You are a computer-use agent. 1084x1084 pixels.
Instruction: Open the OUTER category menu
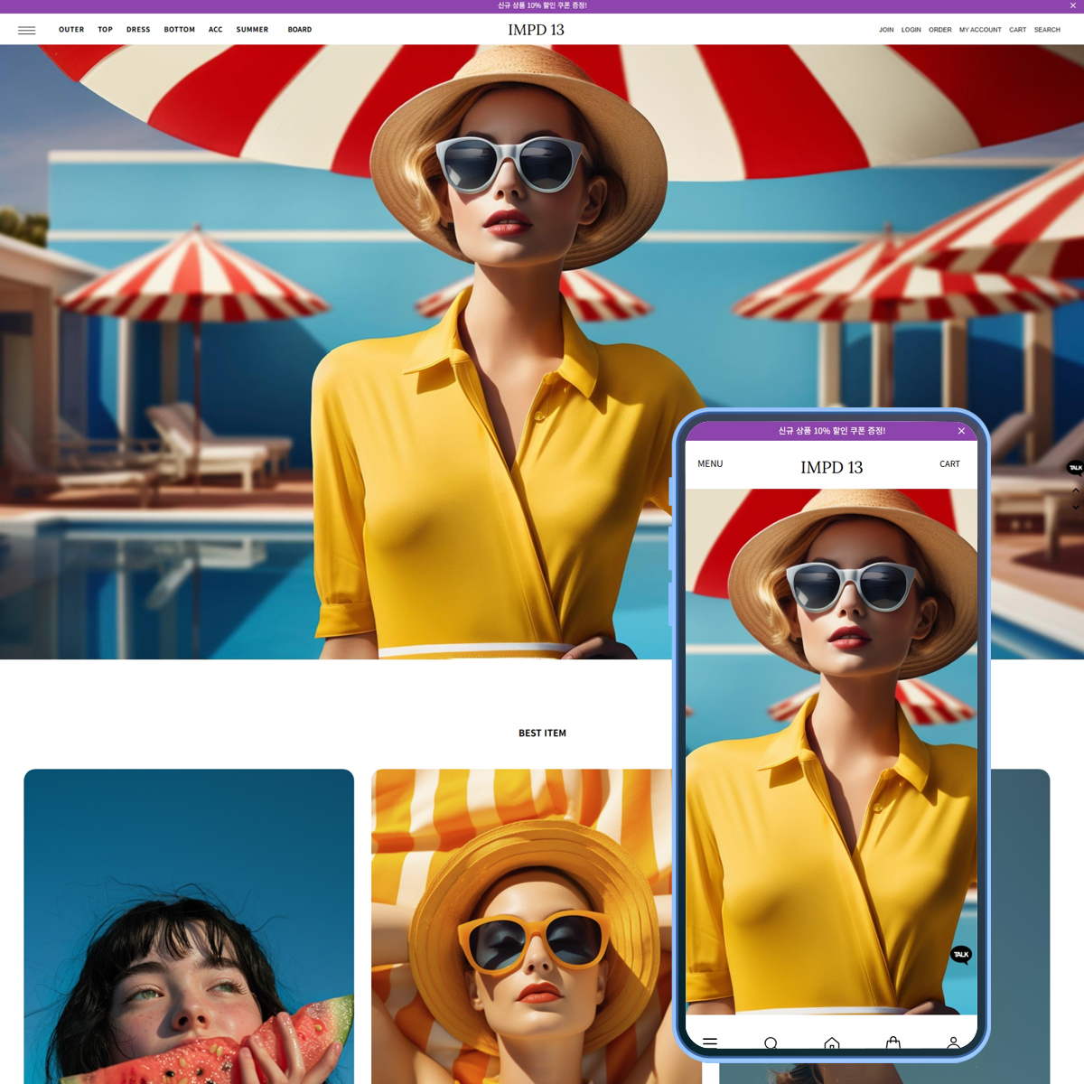point(71,30)
